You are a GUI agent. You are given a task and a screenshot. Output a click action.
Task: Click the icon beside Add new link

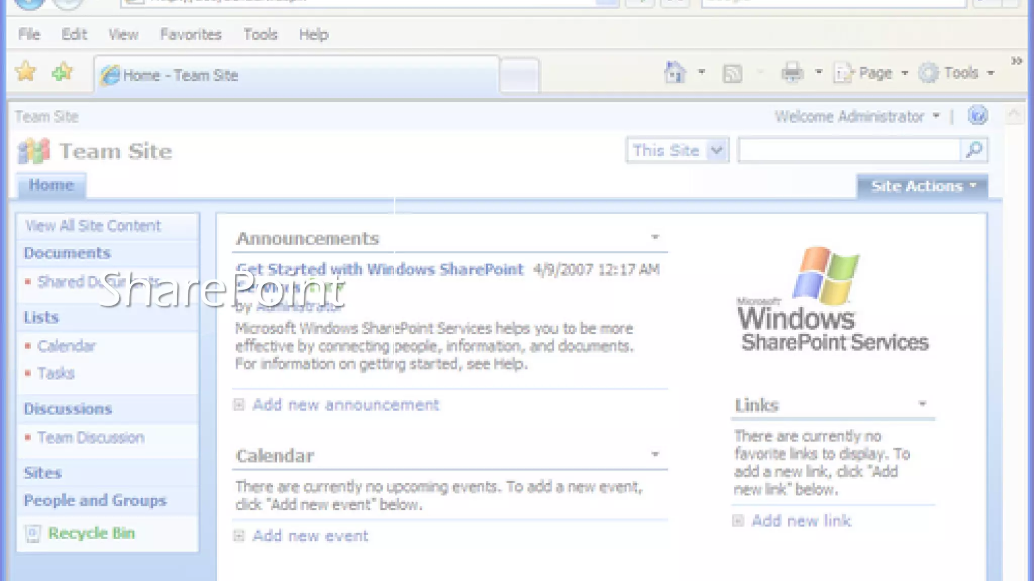pos(738,520)
